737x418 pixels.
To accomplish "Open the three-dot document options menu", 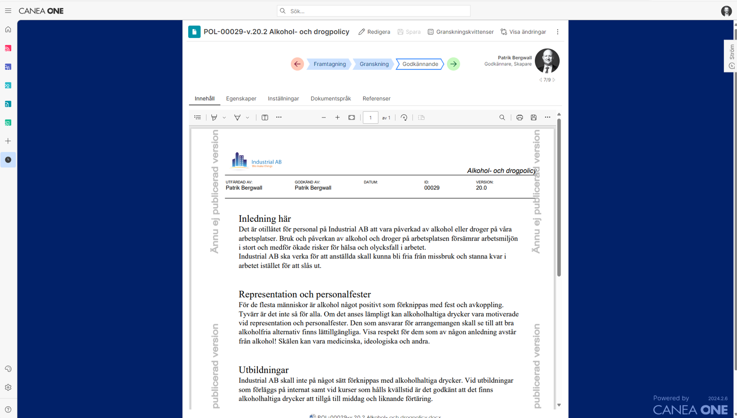I will [558, 32].
